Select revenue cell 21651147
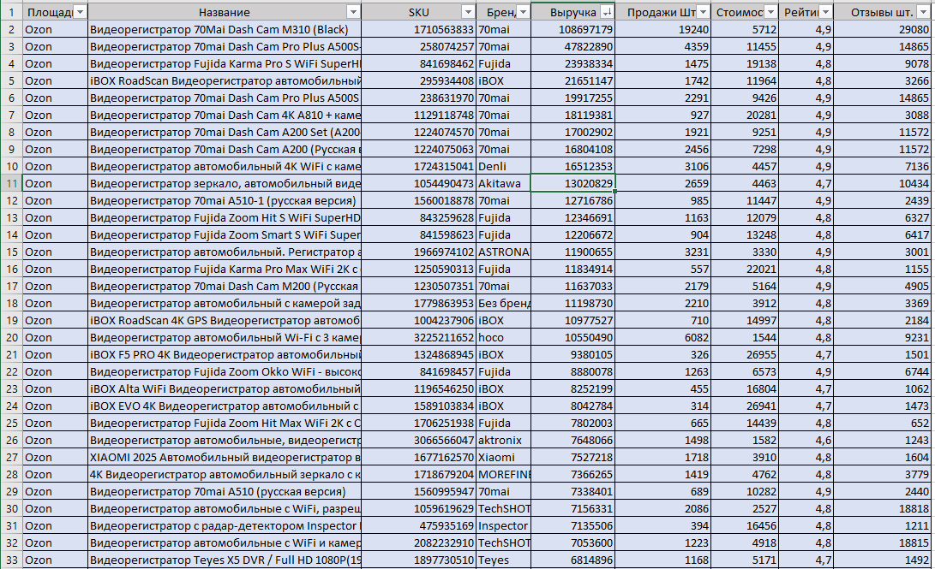The height and width of the screenshot is (569, 935). tap(572, 81)
